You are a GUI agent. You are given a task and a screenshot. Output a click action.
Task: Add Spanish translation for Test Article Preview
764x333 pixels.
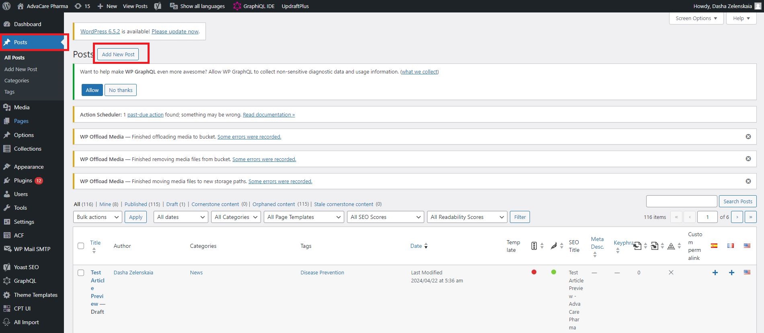(715, 273)
